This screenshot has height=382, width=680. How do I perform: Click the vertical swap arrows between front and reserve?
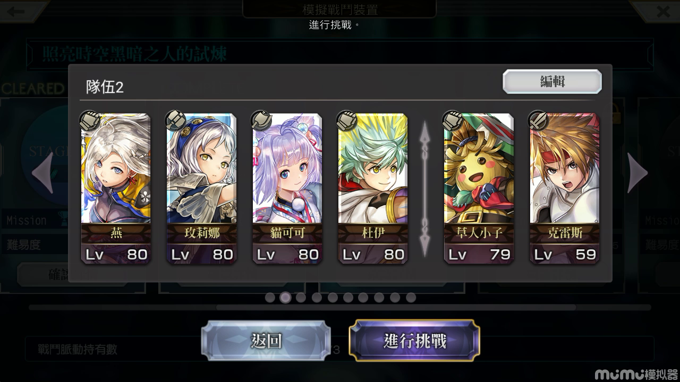424,189
